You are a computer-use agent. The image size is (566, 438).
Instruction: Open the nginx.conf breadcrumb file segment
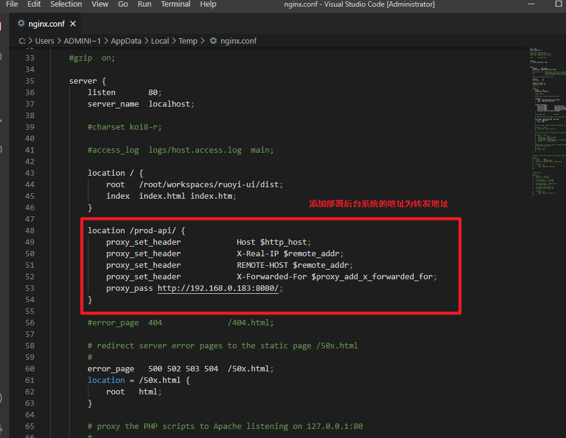[x=238, y=41]
